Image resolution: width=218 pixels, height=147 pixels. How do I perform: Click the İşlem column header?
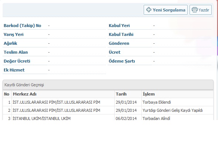tap(177, 94)
